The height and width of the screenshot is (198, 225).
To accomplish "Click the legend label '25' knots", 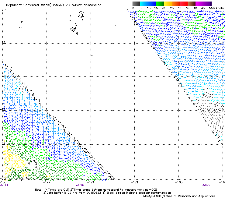I will 172,8.
